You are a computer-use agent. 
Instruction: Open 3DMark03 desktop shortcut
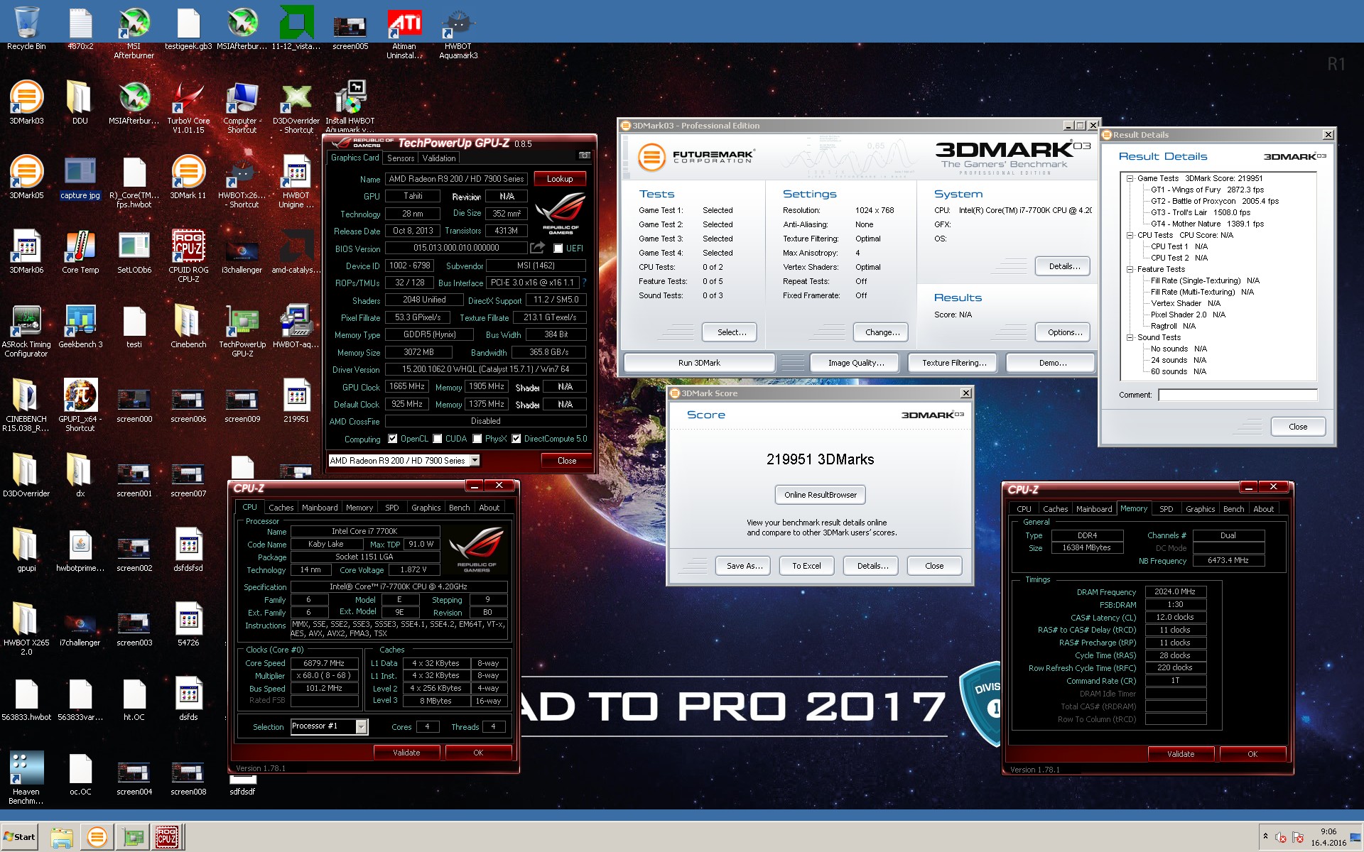click(x=26, y=103)
